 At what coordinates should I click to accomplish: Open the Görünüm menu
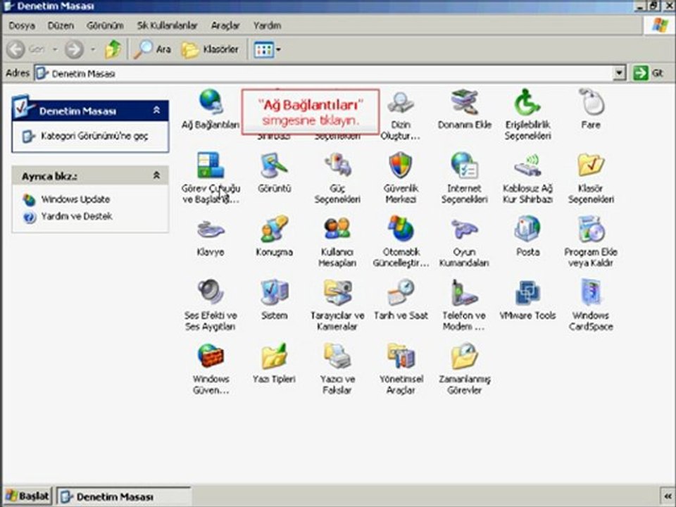105,25
